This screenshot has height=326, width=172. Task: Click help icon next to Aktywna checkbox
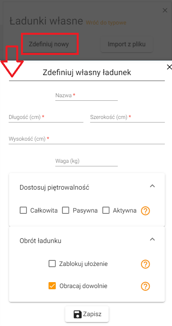tap(146, 211)
